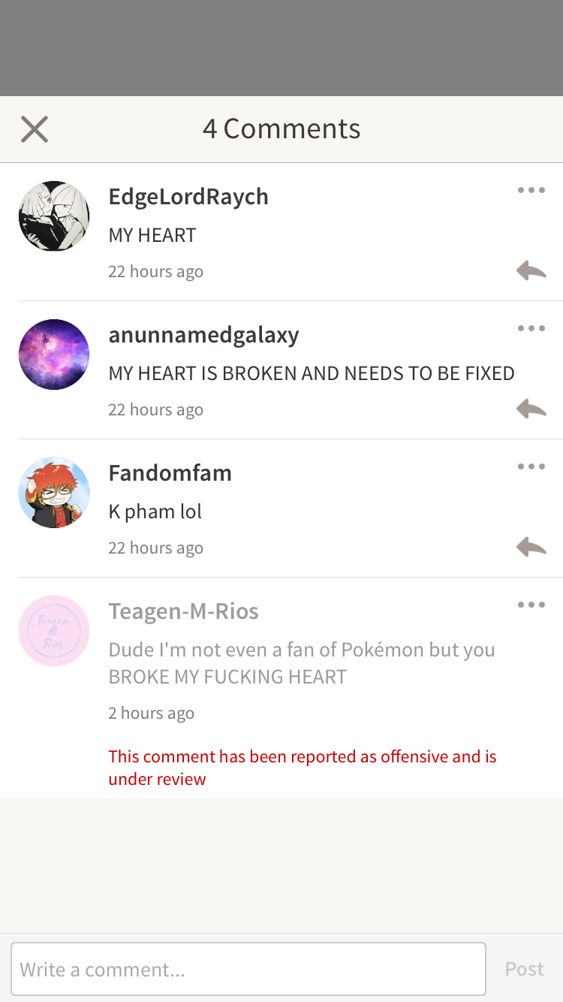Open EdgeLordRaych's username link
Screen dimensions: 563x1002
point(188,197)
